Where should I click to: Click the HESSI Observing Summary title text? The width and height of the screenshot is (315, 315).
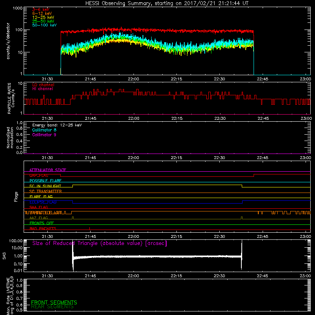pyautogui.click(x=167, y=4)
